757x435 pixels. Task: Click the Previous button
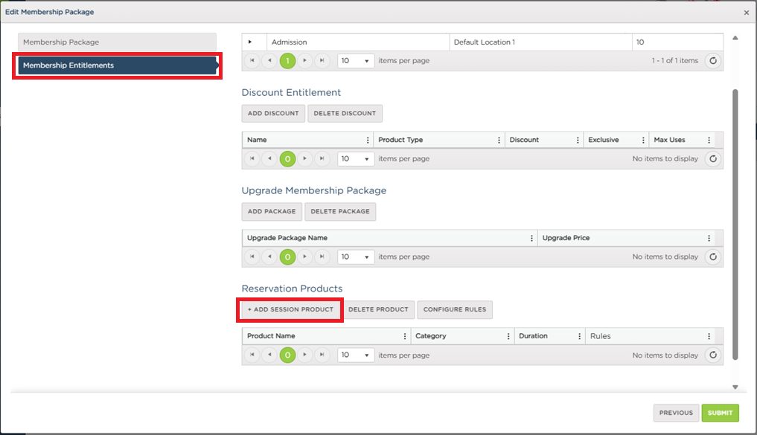coord(676,413)
